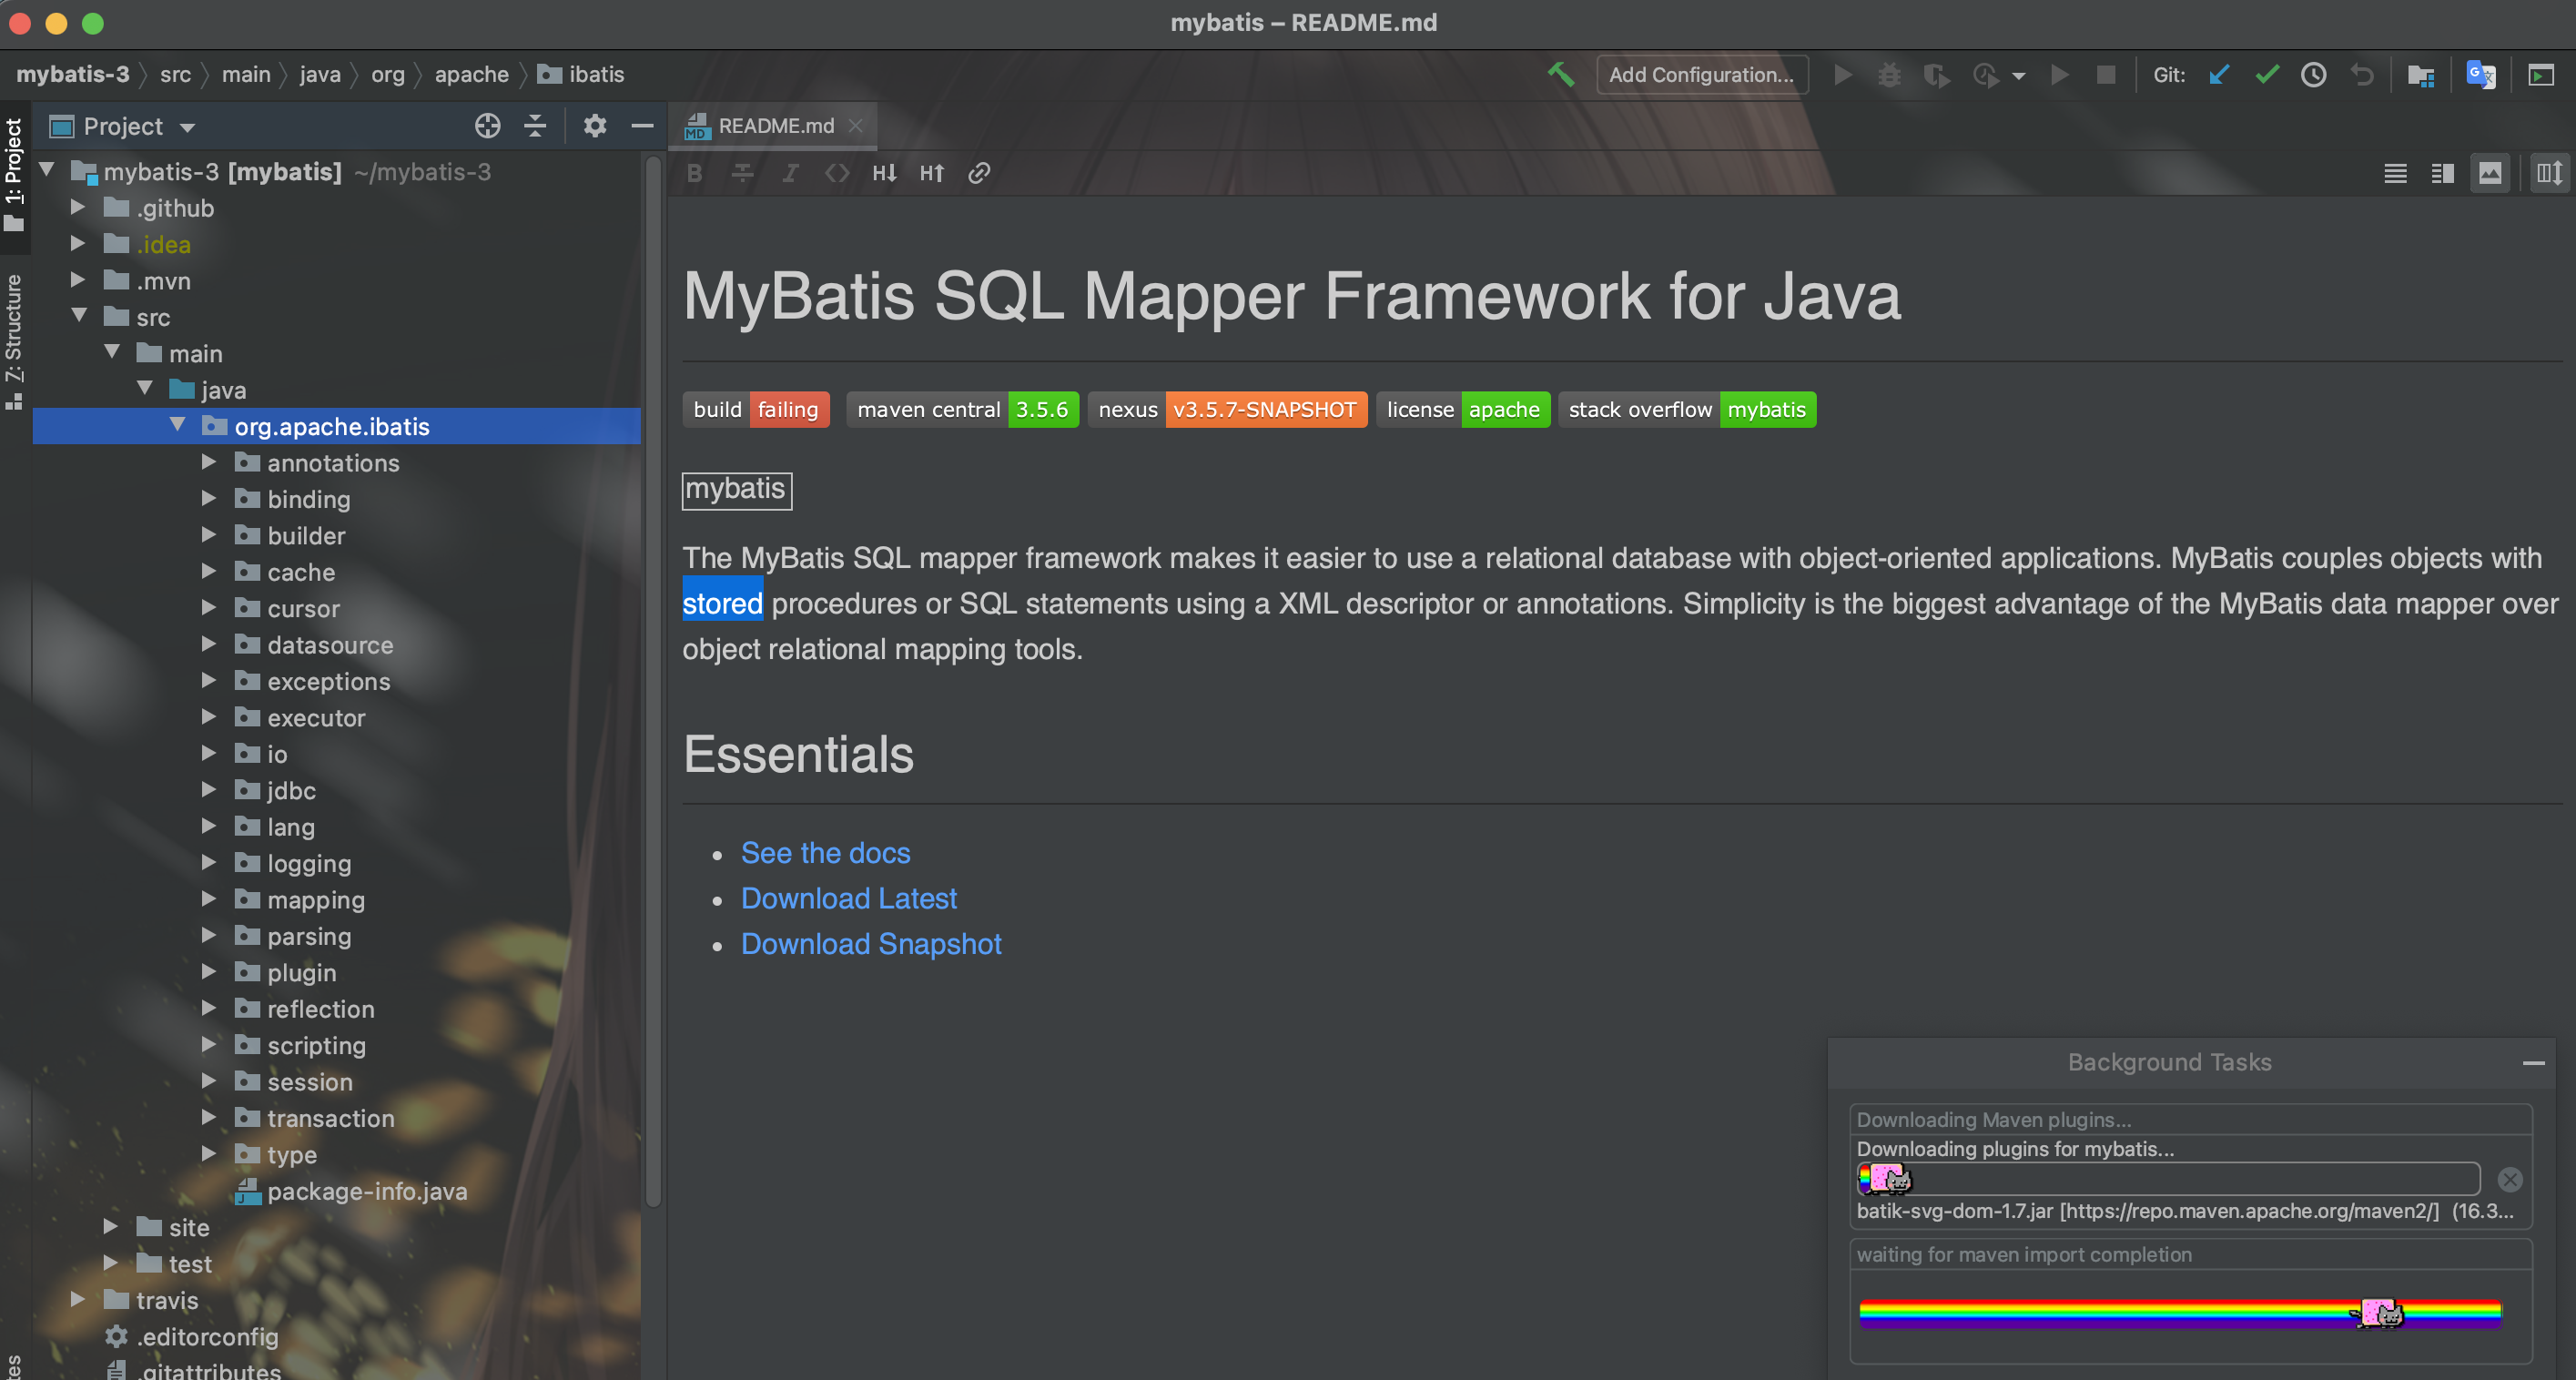Toggle code formatting in markdown toolbar
Image resolution: width=2576 pixels, height=1380 pixels.
837,173
